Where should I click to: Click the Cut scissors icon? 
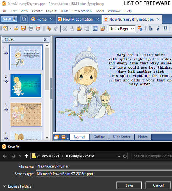(x=65, y=28)
